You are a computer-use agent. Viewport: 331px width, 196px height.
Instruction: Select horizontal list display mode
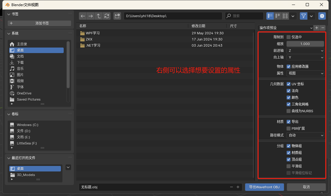click(x=277, y=16)
